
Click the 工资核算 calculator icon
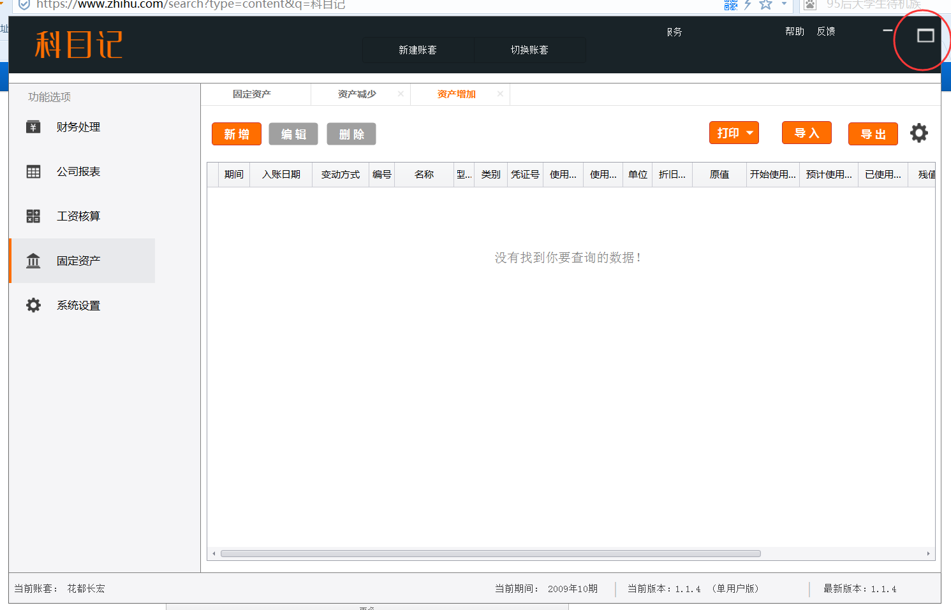[33, 216]
